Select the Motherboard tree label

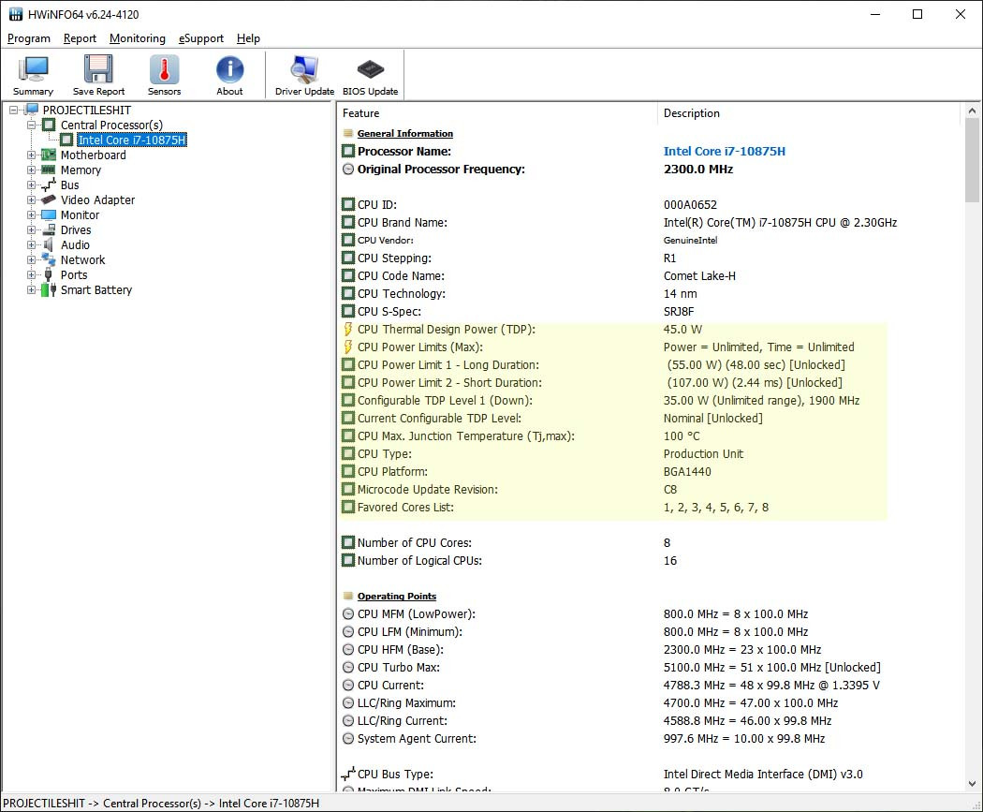94,155
